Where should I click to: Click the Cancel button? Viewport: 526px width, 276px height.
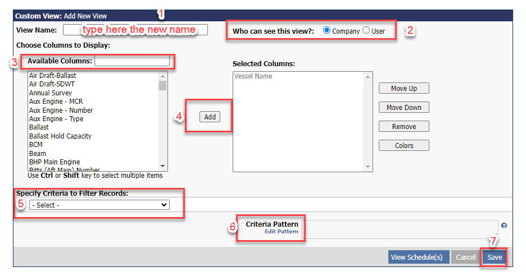pos(466,257)
